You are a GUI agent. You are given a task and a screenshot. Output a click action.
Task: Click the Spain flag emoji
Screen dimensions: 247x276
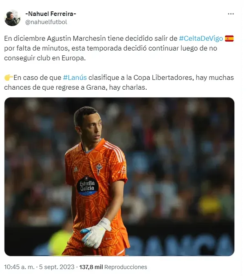tap(229, 39)
